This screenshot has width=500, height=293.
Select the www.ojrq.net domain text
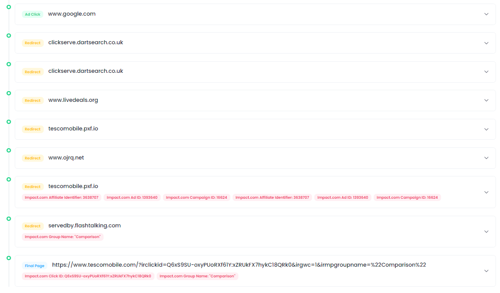(66, 157)
